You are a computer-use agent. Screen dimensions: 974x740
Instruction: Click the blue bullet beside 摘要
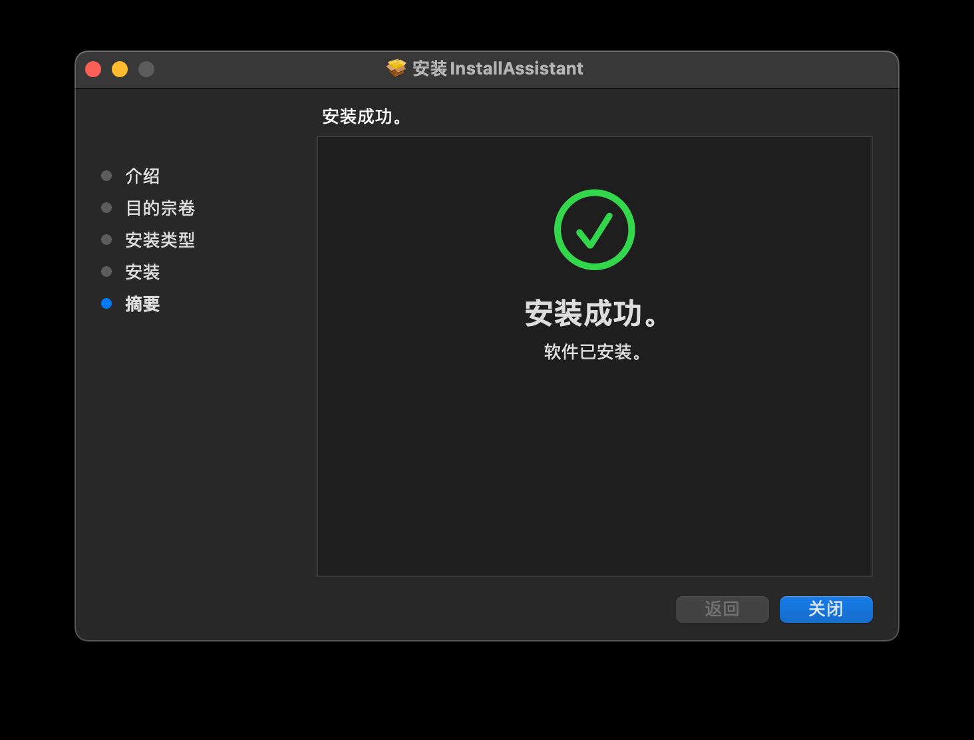tap(106, 304)
